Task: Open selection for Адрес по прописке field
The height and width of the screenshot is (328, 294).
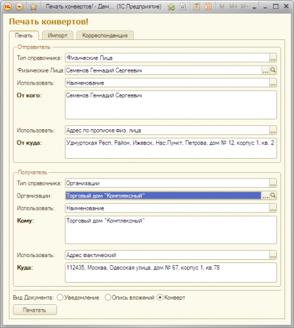Action: pos(273,131)
